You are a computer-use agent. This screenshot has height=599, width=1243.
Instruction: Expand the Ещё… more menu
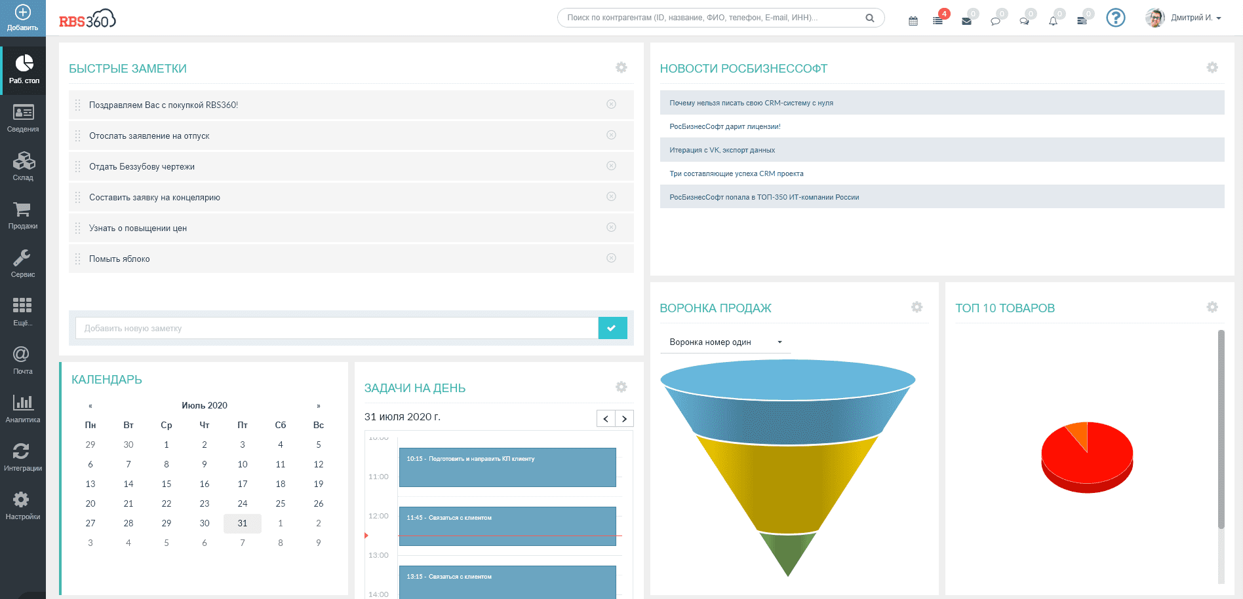[x=23, y=311]
